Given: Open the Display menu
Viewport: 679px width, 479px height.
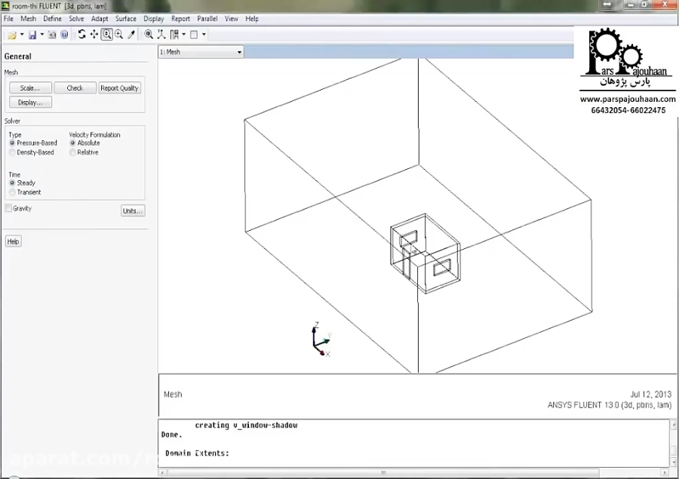Looking at the screenshot, I should (x=154, y=19).
